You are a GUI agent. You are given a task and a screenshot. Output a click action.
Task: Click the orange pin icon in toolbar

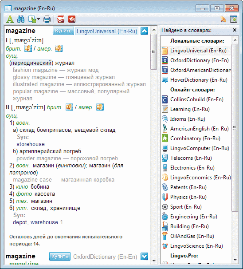223,19
